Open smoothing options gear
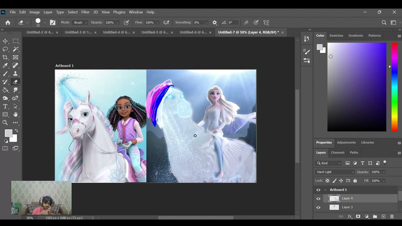 coord(215,23)
